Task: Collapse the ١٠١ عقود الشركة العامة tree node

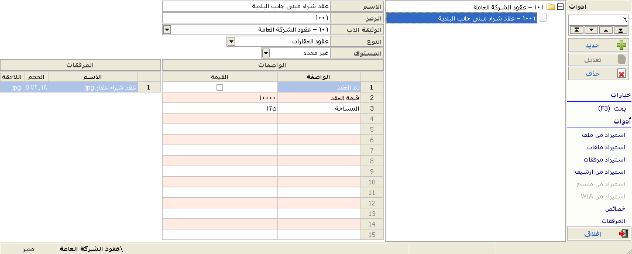Action: click(x=560, y=7)
